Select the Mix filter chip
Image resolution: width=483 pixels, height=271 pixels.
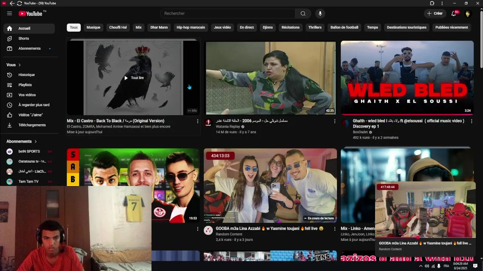pyautogui.click(x=138, y=27)
